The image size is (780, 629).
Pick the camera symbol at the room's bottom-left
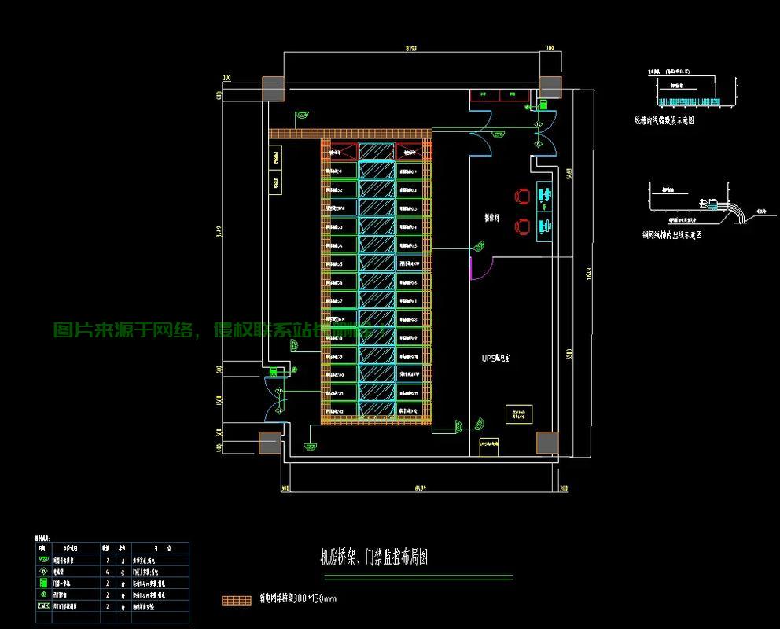311,446
